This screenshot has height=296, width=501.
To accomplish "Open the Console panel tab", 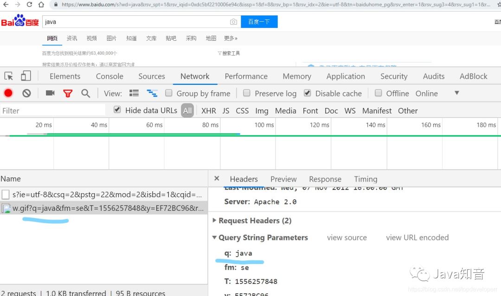I will click(109, 76).
